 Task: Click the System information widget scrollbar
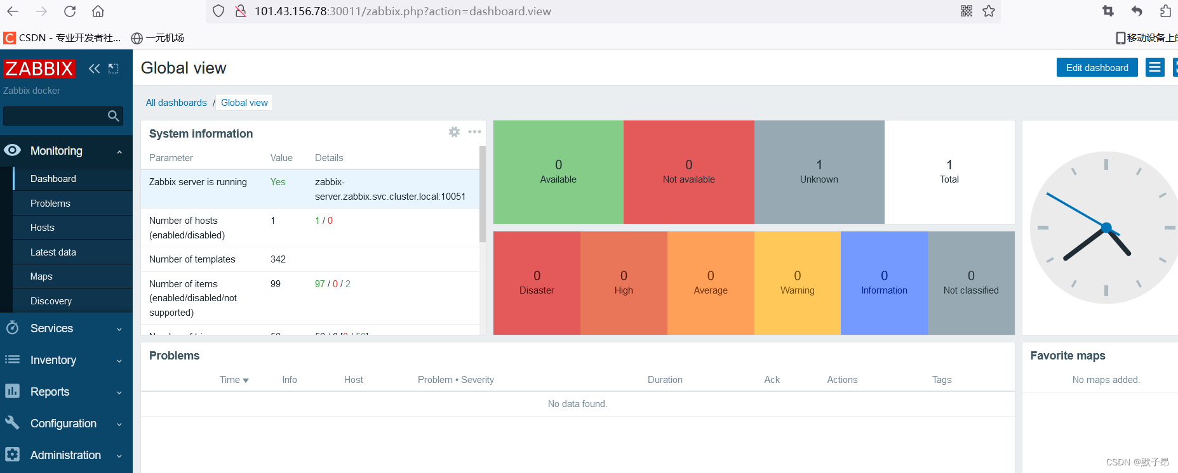(483, 194)
